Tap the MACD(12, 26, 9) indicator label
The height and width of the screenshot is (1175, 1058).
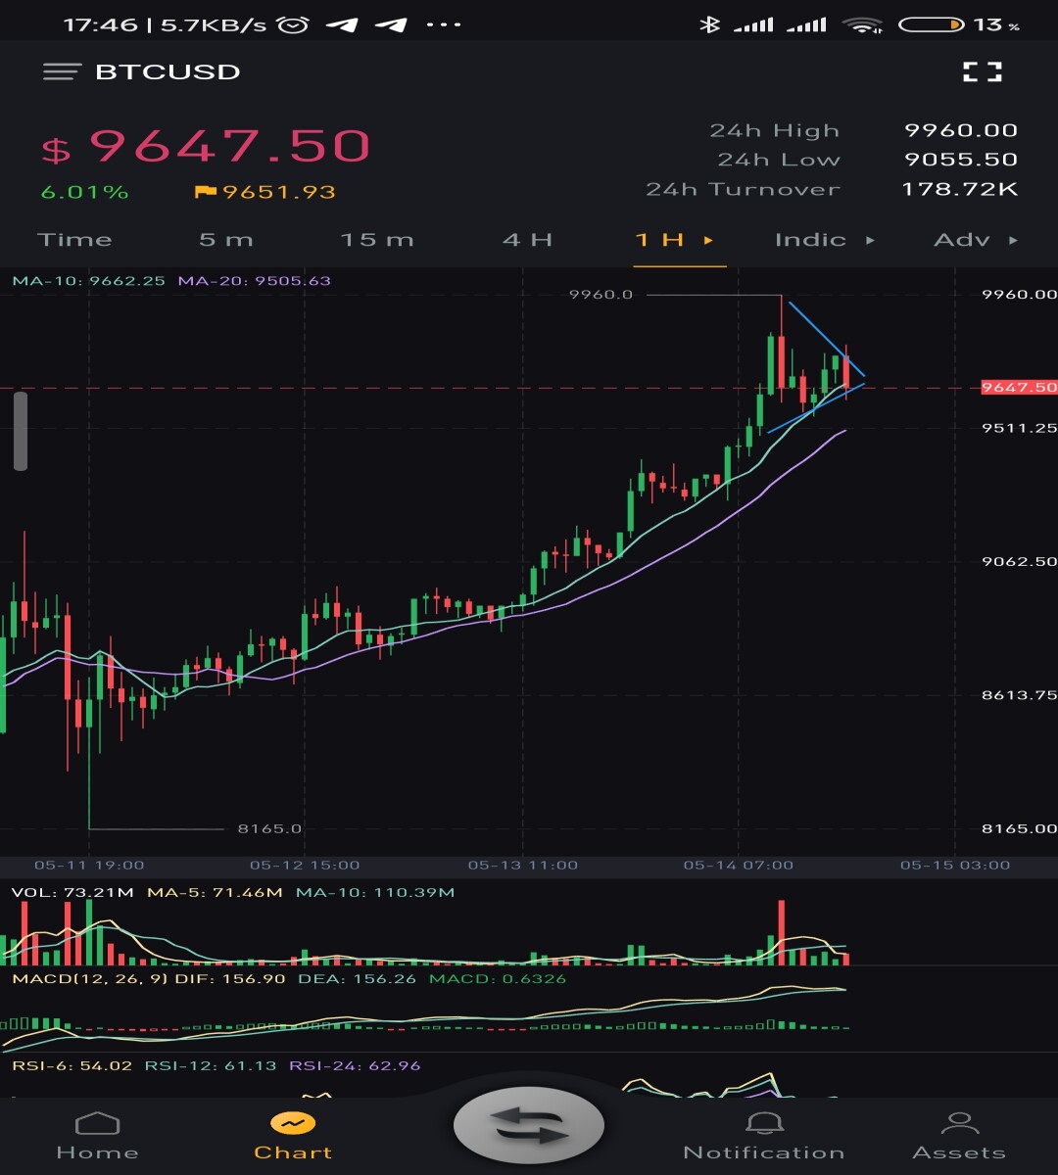coord(87,978)
